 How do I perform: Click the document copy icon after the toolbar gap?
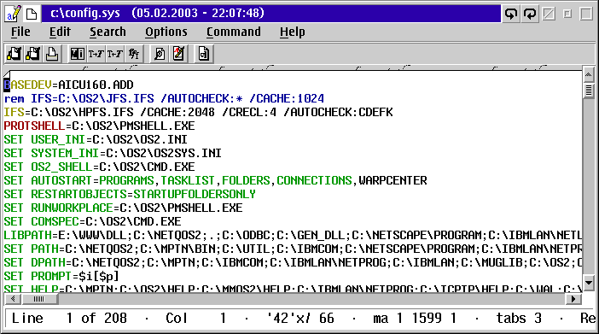(204, 54)
